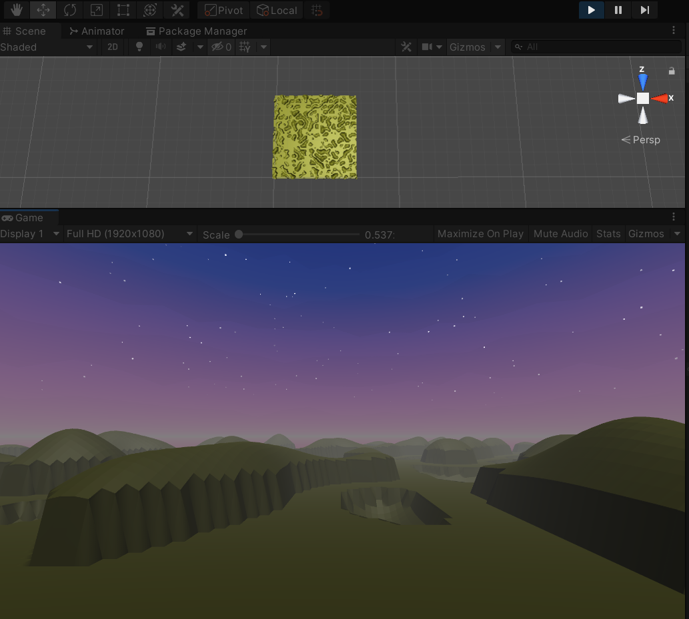Select the Rect transform tool
The height and width of the screenshot is (619, 689).
[123, 10]
